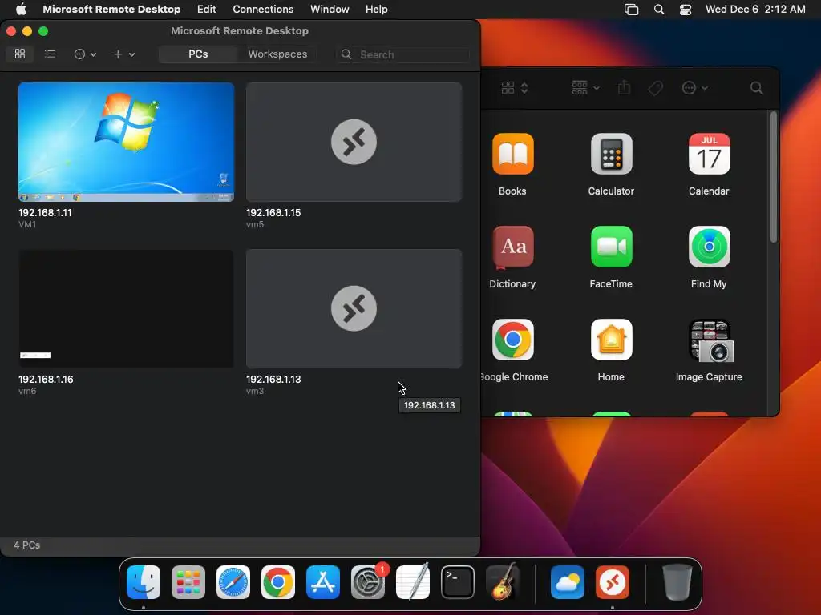
Task: Open the Apple menu
Action: click(21, 9)
